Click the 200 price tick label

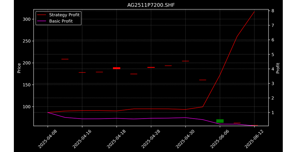point(27,63)
